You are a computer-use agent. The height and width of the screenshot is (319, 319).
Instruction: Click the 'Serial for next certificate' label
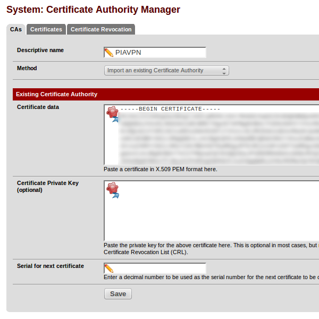(51, 266)
